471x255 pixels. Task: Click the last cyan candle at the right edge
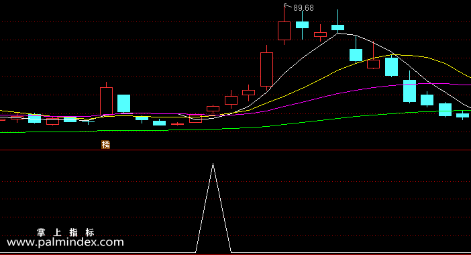(462, 115)
